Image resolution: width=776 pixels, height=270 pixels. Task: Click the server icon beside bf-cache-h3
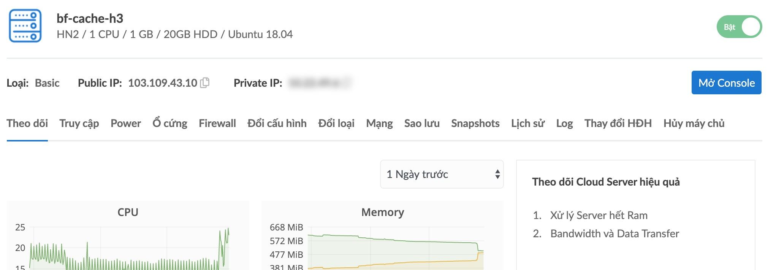(x=25, y=26)
